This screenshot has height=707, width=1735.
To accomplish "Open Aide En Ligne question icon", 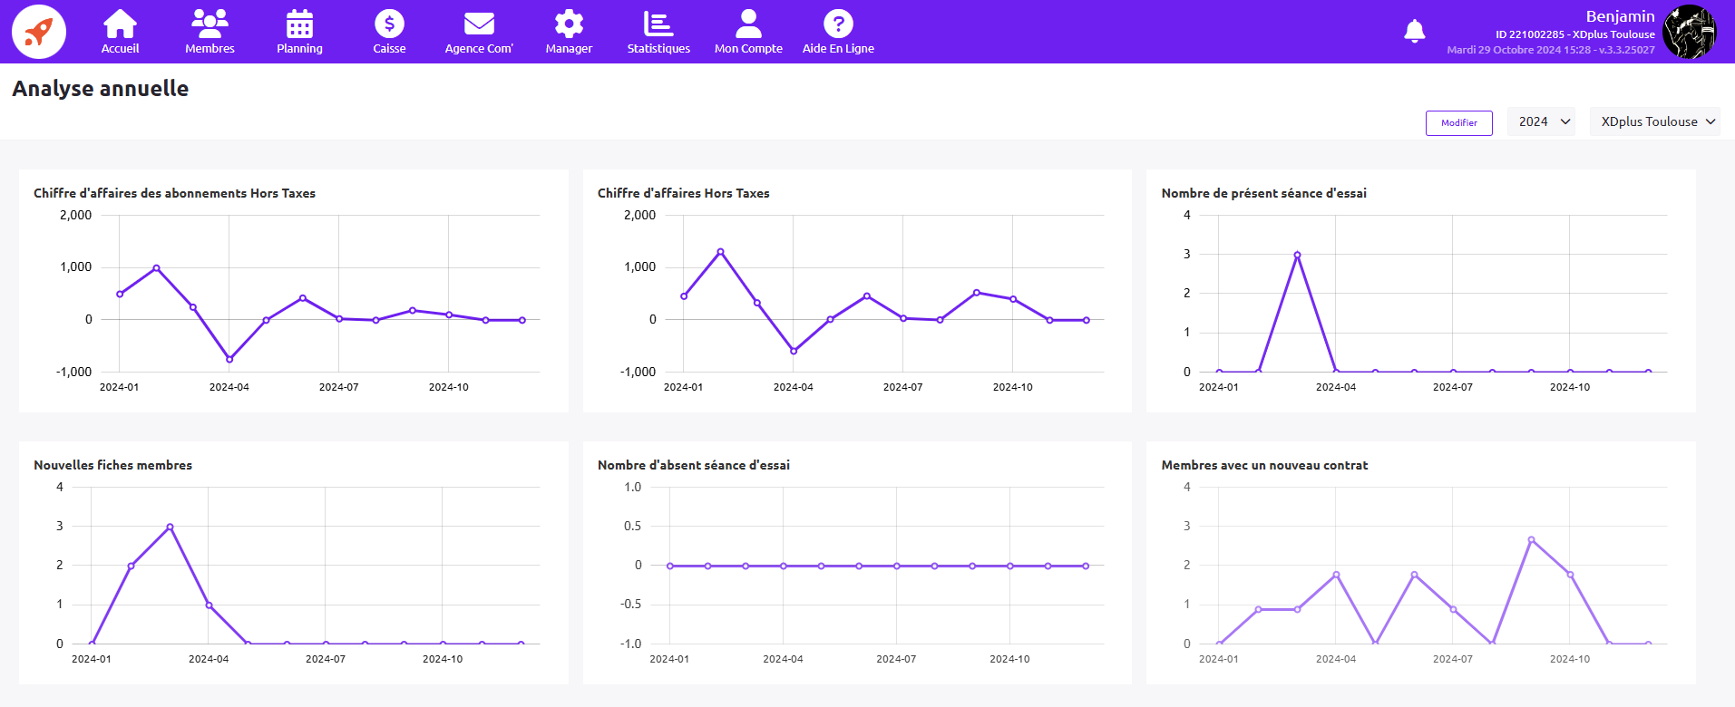I will click(838, 24).
